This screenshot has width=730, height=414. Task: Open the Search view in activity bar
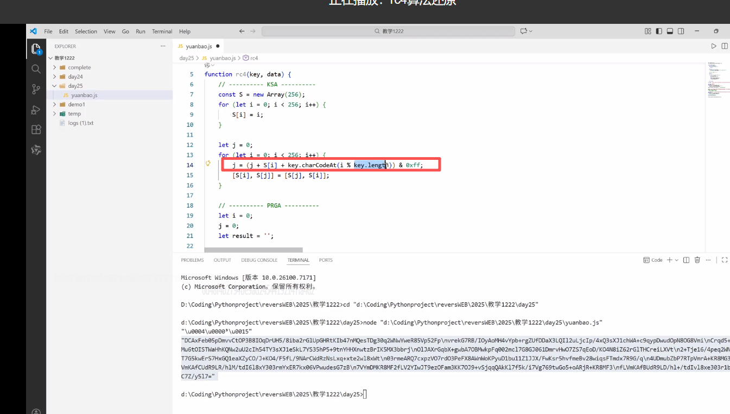click(36, 69)
